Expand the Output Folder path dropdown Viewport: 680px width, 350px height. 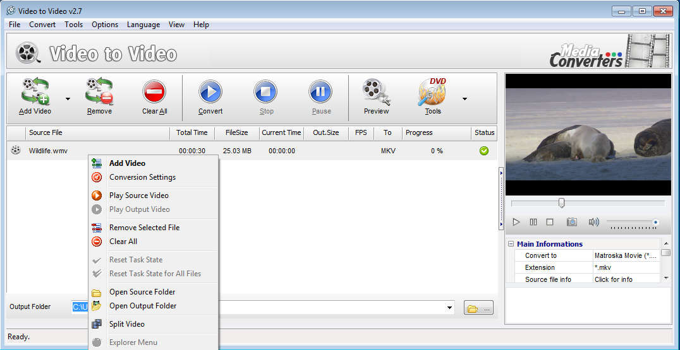point(449,308)
